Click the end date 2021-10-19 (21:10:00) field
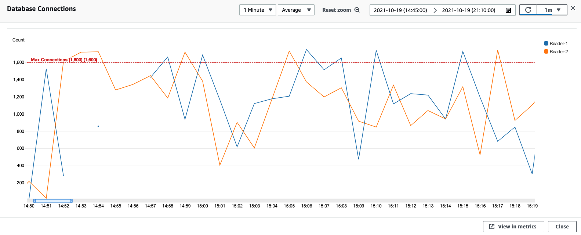 click(x=469, y=10)
